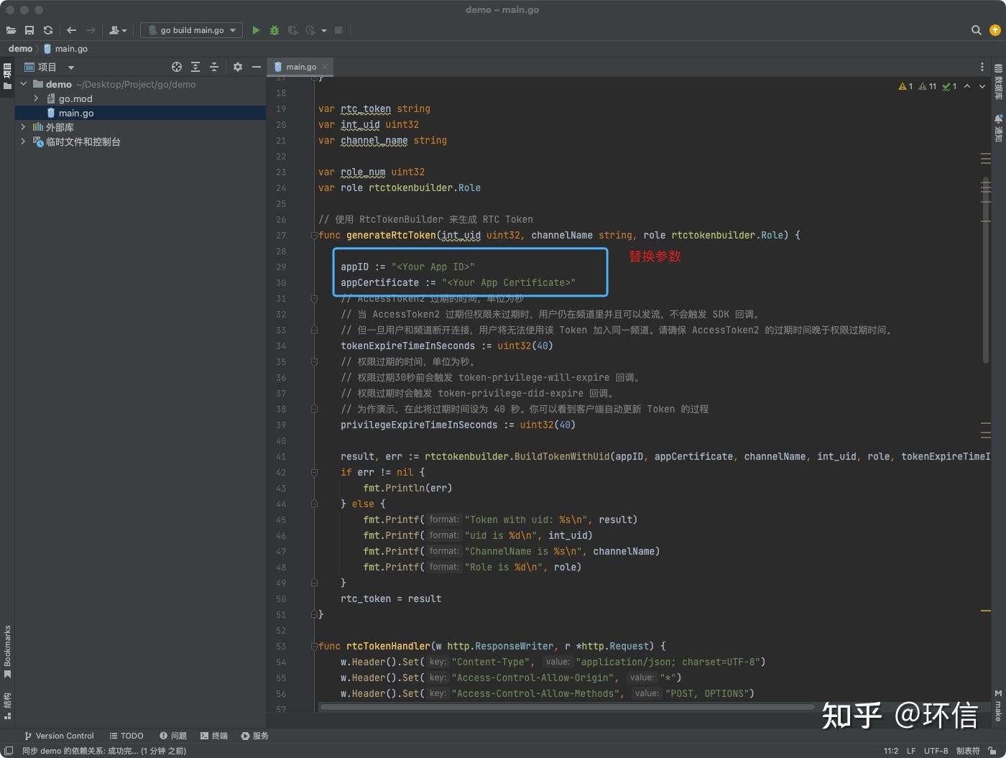This screenshot has width=1006, height=758.
Task: Open the small arrow next to the profiler icon
Action: coord(324,30)
